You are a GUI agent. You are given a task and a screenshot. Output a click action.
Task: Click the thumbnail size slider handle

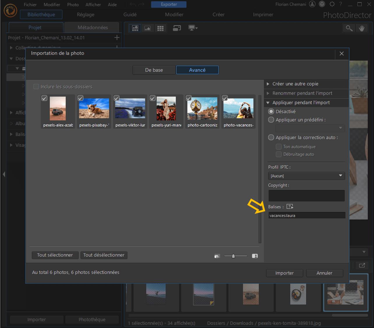pyautogui.click(x=233, y=256)
